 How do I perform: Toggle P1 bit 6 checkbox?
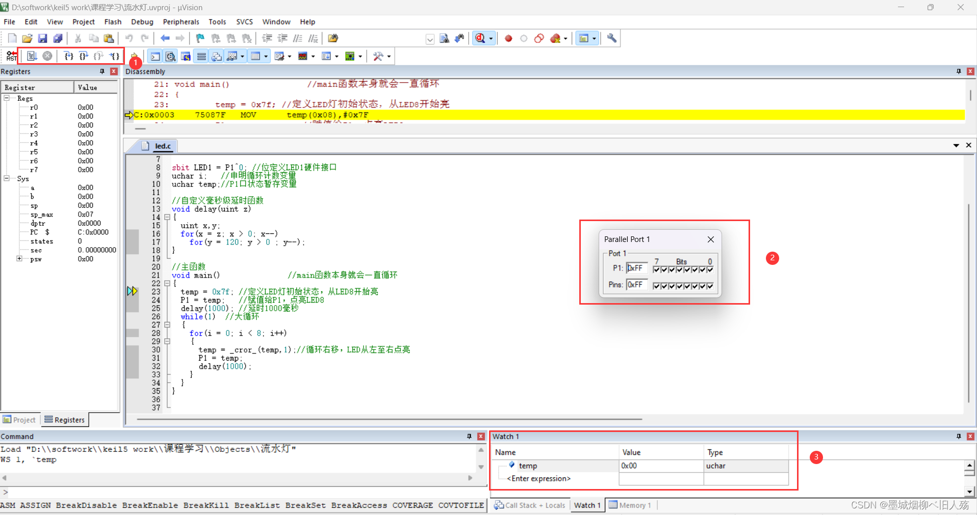664,269
